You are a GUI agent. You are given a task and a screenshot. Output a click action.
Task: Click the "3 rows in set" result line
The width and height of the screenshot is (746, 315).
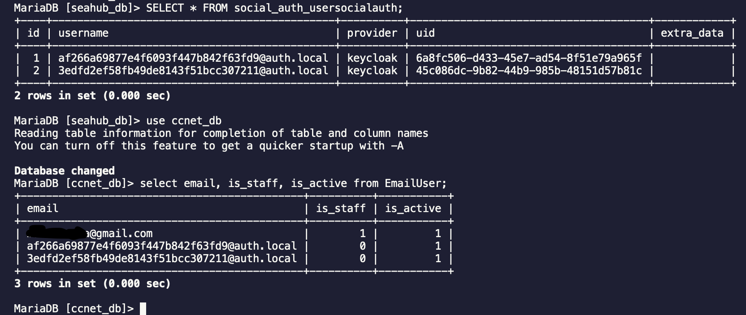pos(92,284)
